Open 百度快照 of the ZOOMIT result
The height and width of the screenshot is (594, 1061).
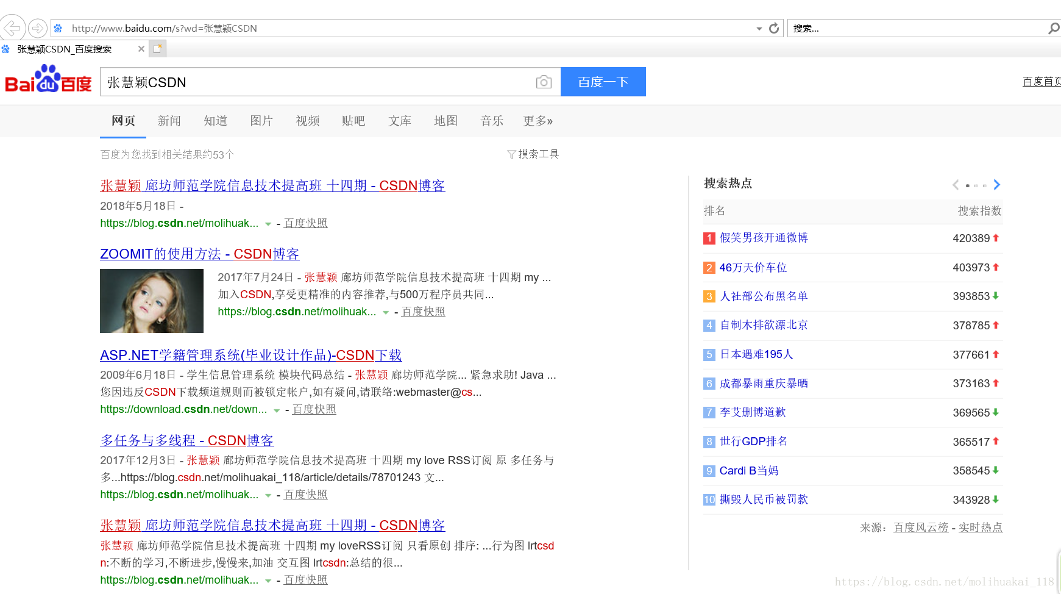pyautogui.click(x=423, y=312)
